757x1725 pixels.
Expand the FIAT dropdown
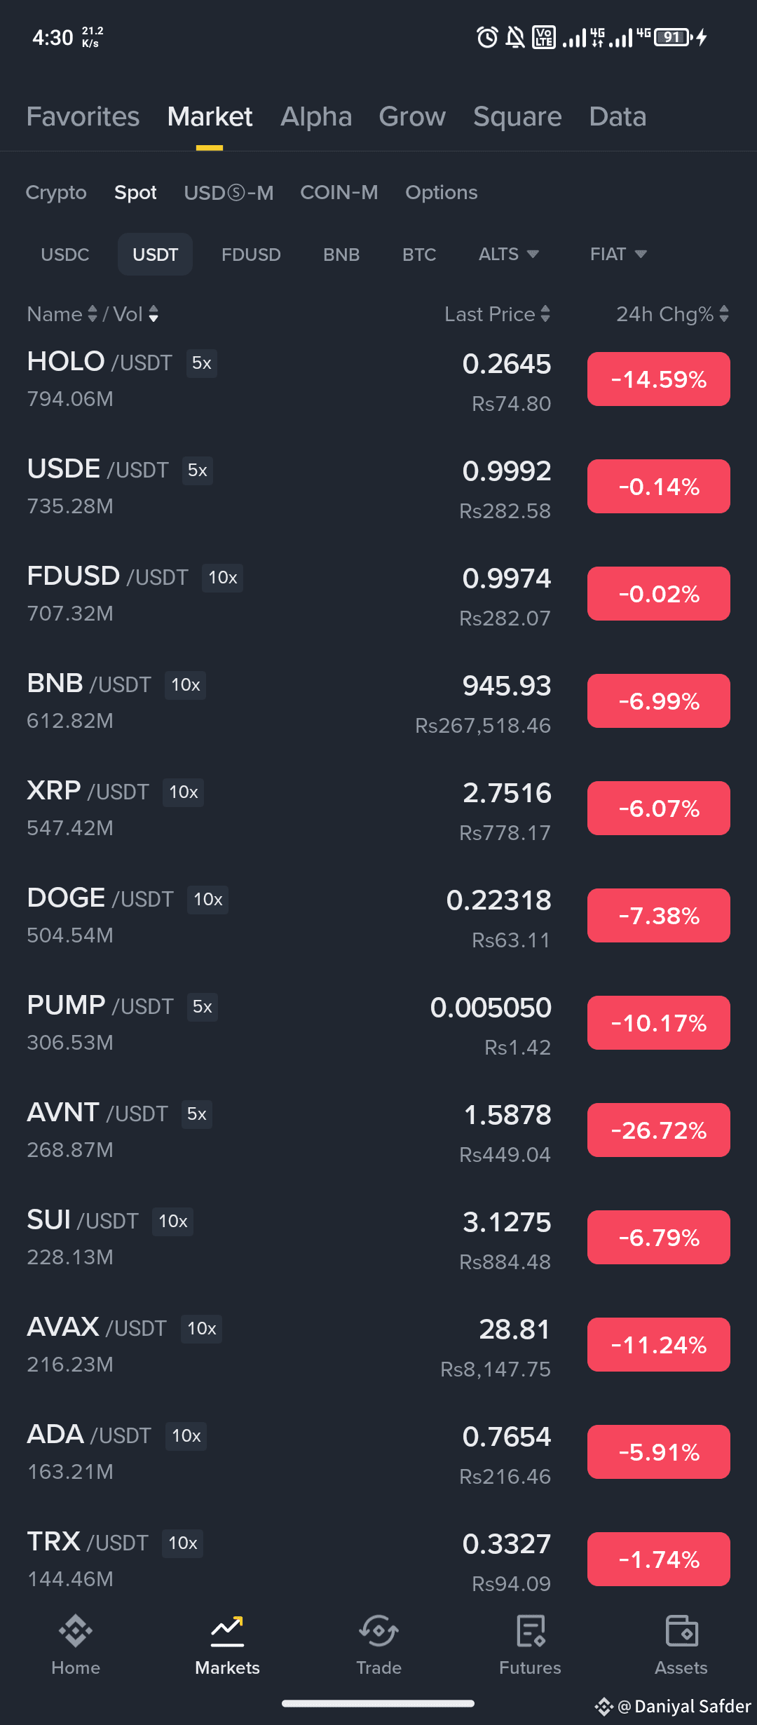coord(618,254)
